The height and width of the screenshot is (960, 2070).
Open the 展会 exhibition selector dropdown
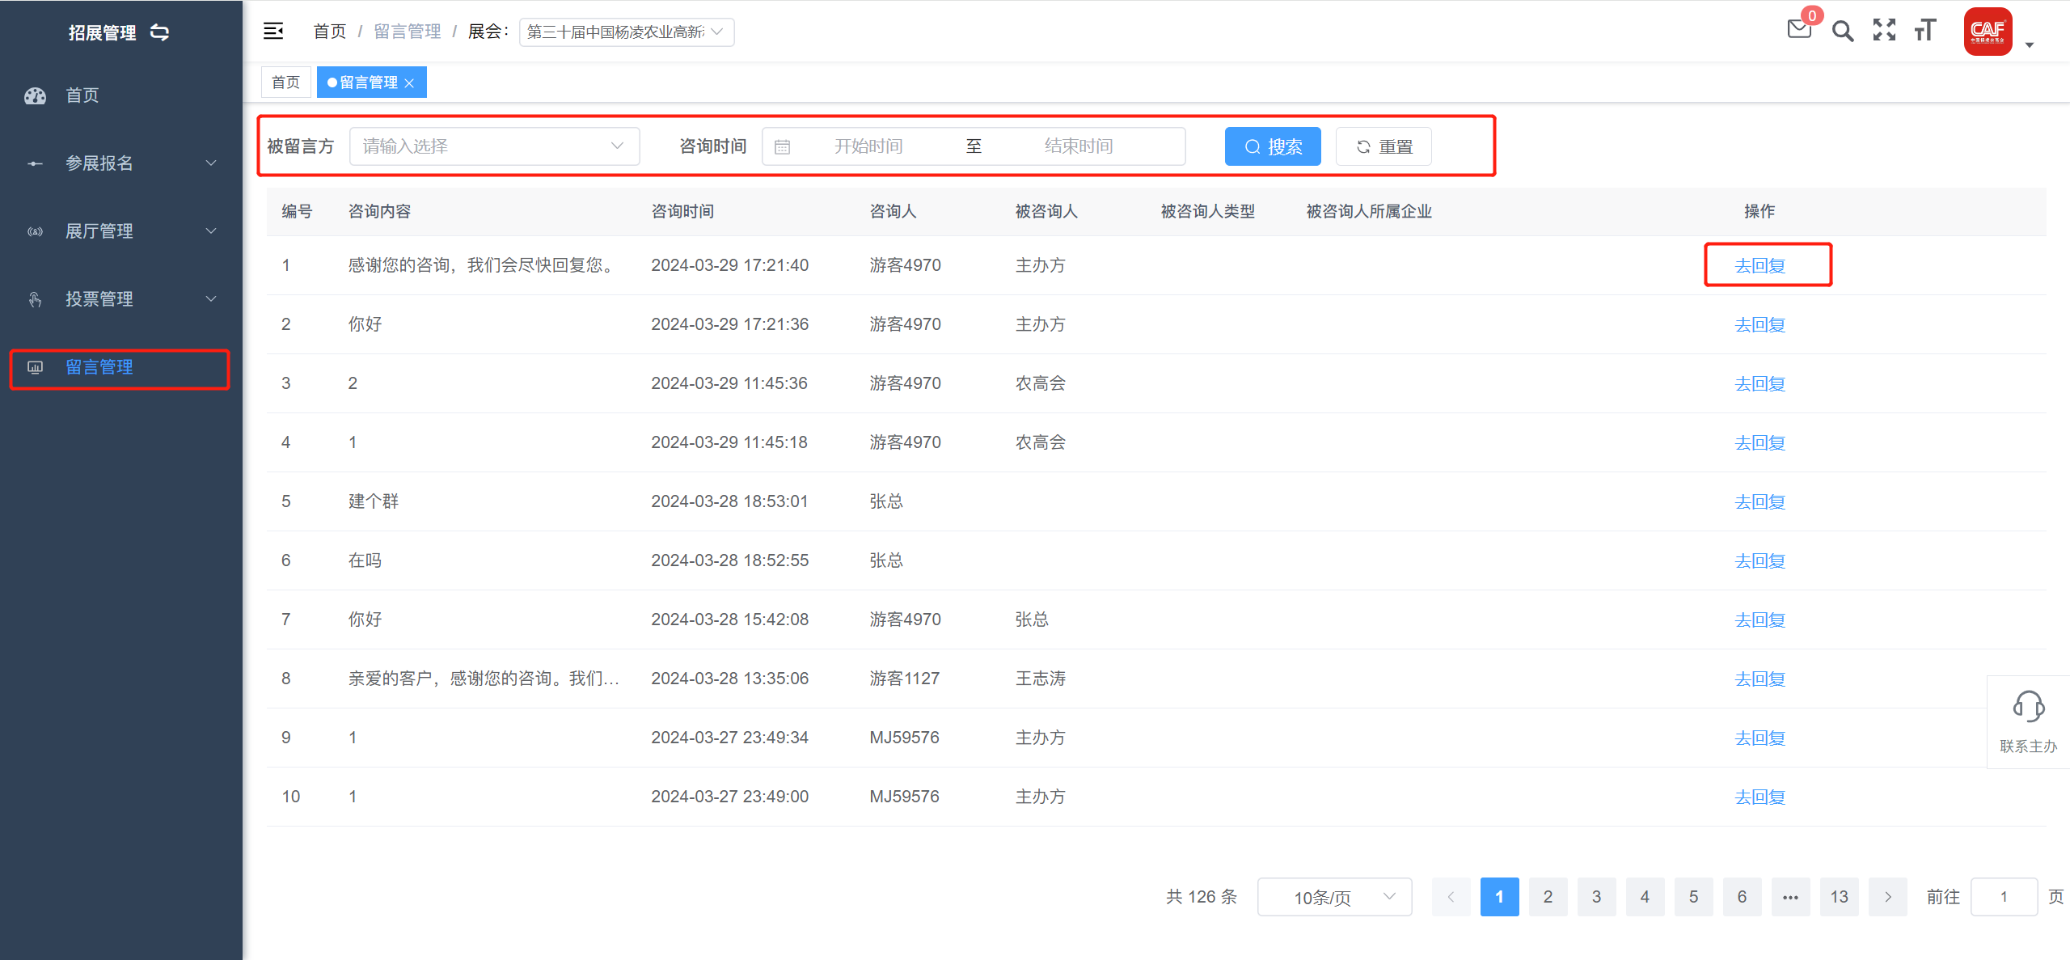tap(626, 32)
